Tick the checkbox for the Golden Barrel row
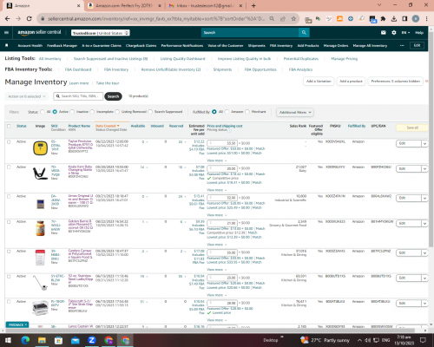 (x=9, y=222)
